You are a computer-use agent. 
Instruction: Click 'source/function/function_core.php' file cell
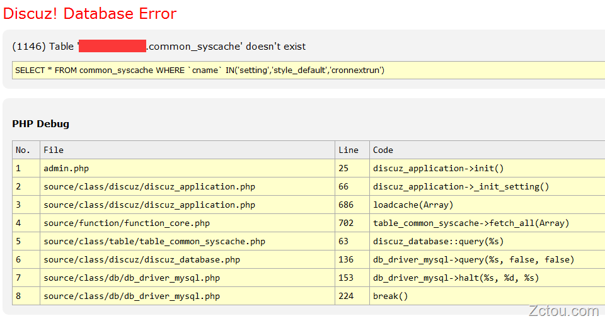click(188, 223)
